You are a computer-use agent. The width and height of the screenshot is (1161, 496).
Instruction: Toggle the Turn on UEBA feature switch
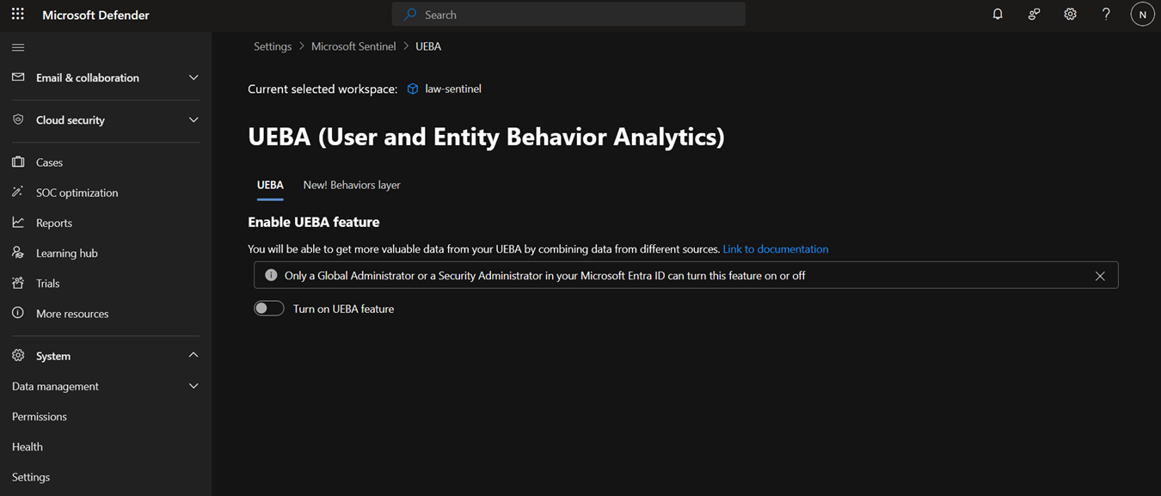(x=269, y=309)
